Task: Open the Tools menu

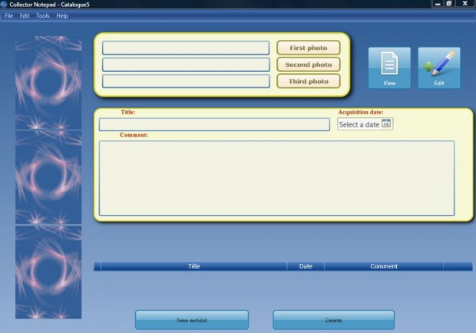Action: [x=43, y=15]
